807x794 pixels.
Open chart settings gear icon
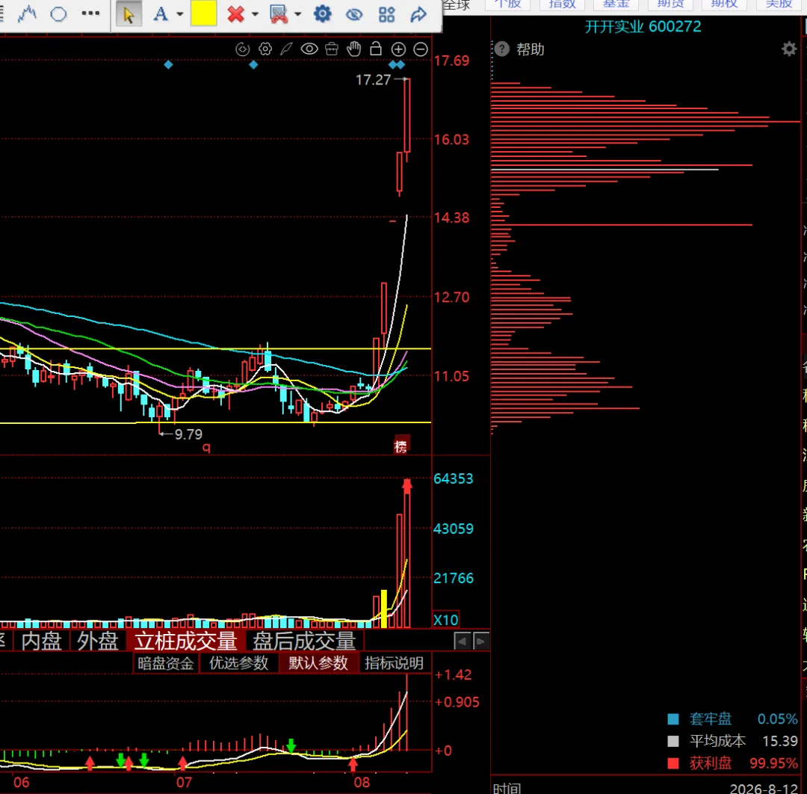click(265, 49)
